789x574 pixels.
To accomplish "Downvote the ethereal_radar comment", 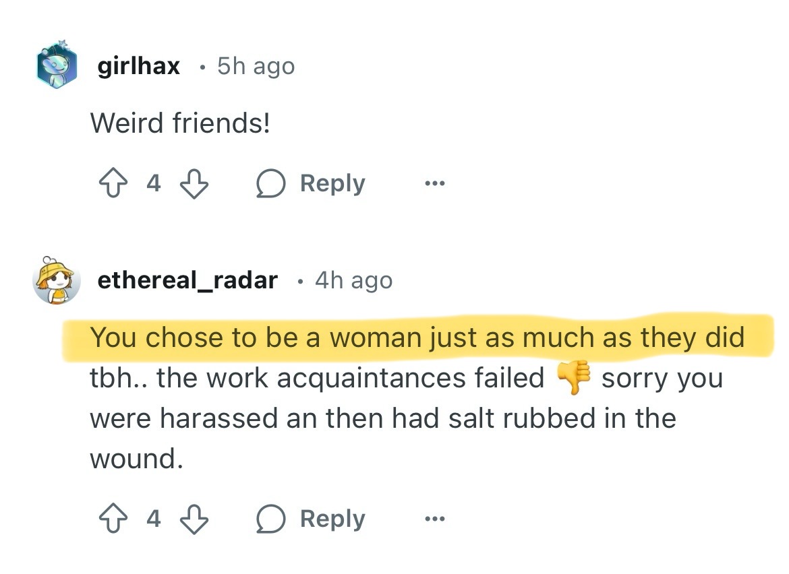I will (194, 519).
